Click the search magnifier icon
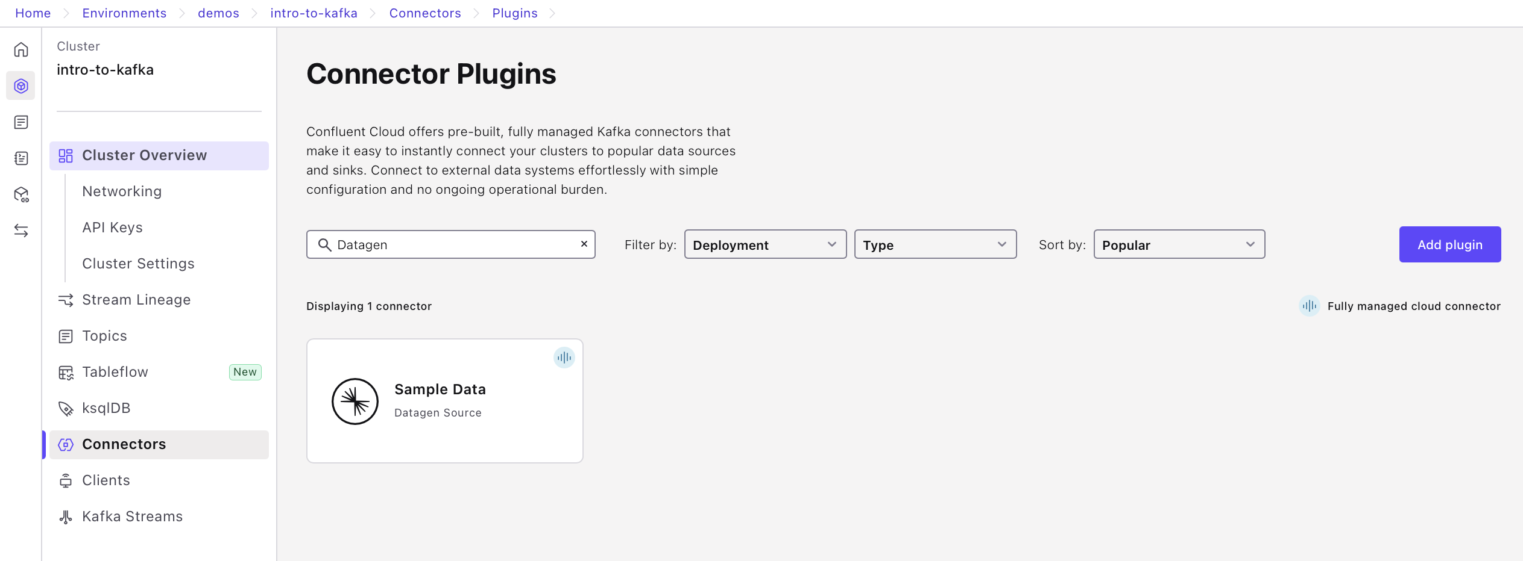The height and width of the screenshot is (561, 1523). click(324, 244)
